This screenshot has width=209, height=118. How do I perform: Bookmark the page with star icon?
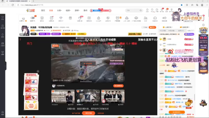point(182,5)
